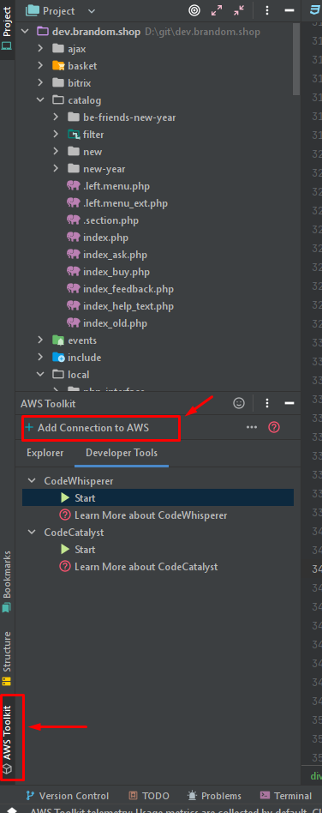The height and width of the screenshot is (813, 322).
Task: Click Add Connection to AWS
Action: pos(87,428)
